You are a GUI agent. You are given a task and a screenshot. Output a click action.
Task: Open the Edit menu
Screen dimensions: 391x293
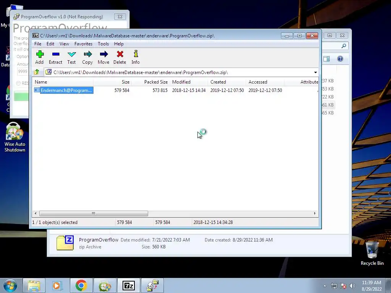point(50,44)
